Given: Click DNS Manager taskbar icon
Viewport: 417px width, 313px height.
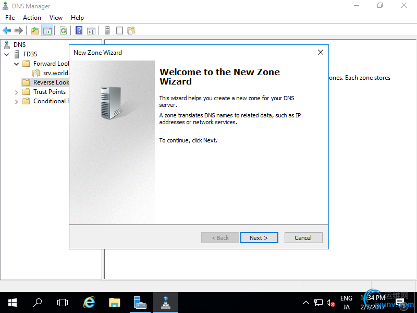Looking at the screenshot, I should click(166, 303).
